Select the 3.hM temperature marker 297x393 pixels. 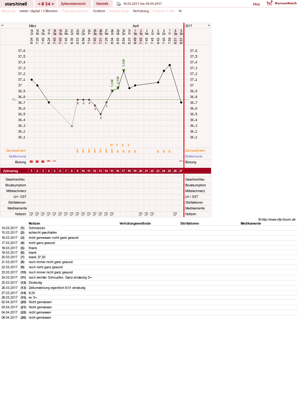tap(124, 70)
